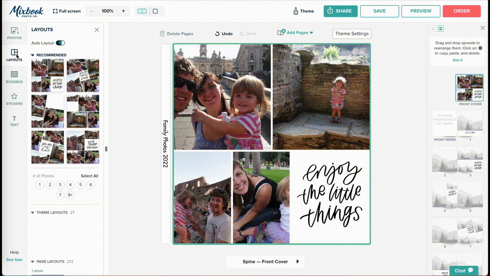Switch the pages panel to list view

[x=441, y=28]
